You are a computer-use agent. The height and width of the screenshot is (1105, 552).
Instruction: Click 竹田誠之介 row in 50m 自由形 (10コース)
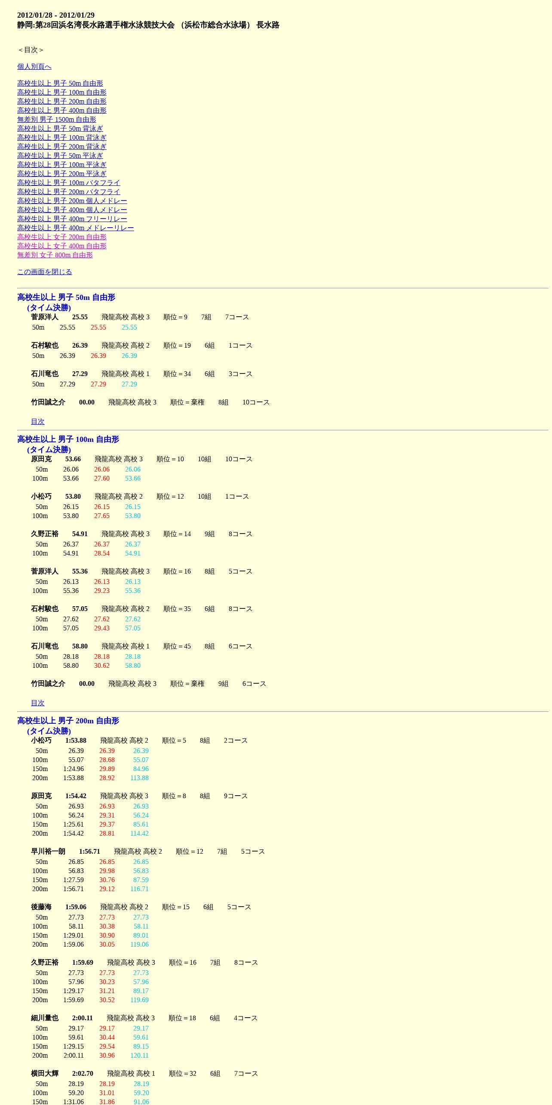tap(150, 402)
